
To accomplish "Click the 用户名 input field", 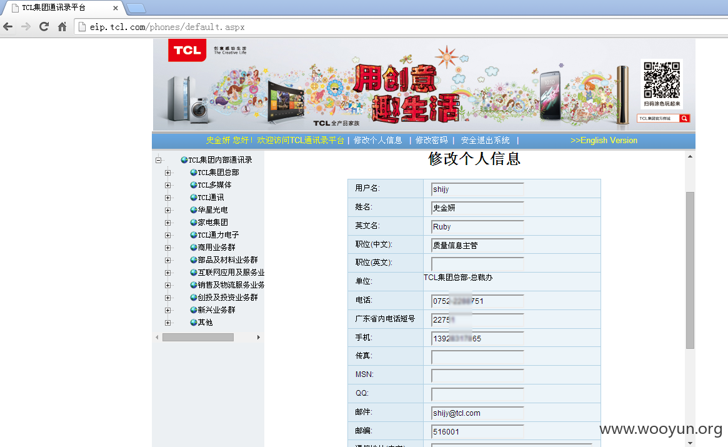I will 477,189.
